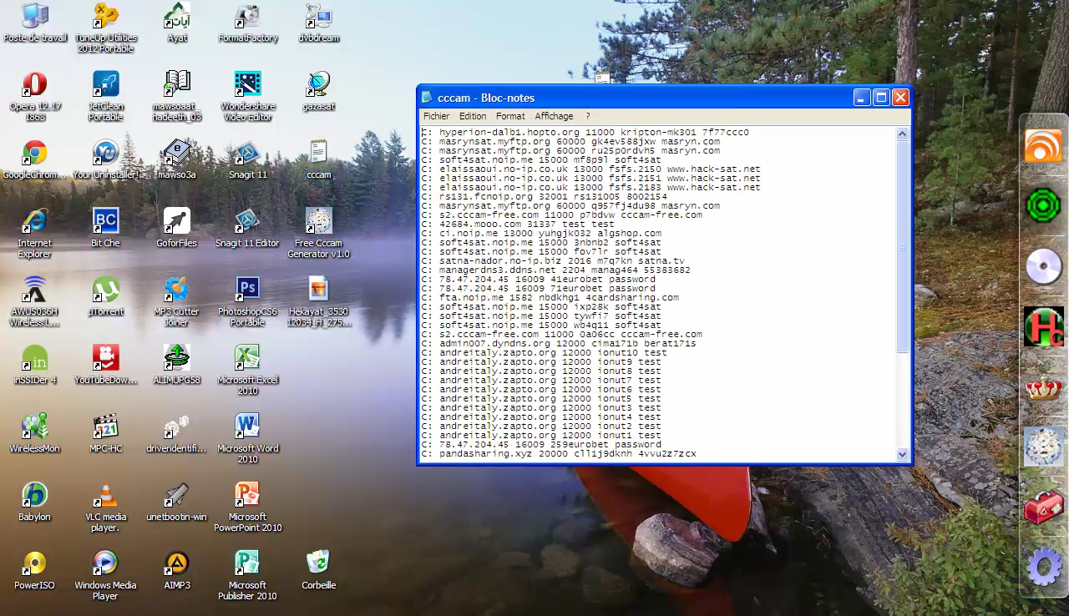Viewport: 1069px width, 616px height.
Task: Select the Google Chrome desktop icon
Action: pos(34,154)
